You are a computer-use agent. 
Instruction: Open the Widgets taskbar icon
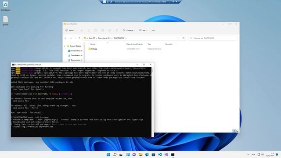click(128, 154)
